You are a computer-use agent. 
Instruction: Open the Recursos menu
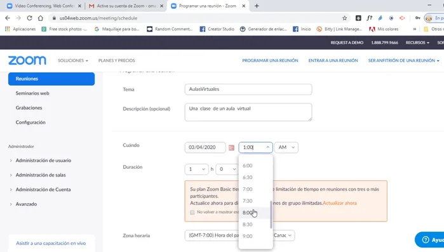pos(417,43)
